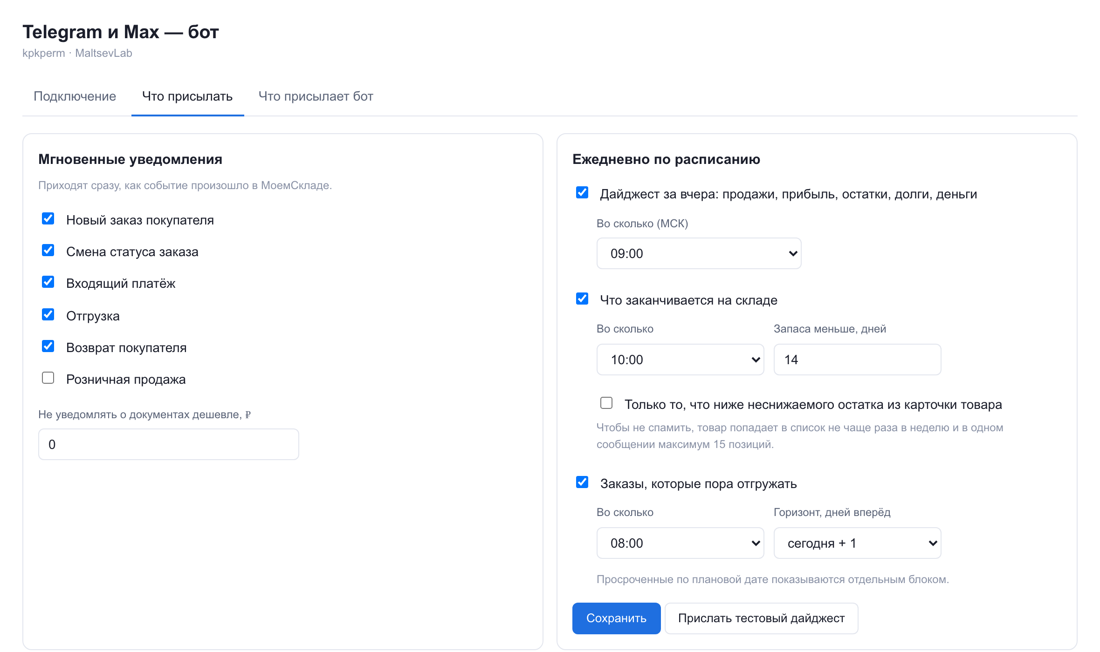Expand the сегодня + 1 horizon dropdown
1100x652 pixels.
[x=858, y=543]
